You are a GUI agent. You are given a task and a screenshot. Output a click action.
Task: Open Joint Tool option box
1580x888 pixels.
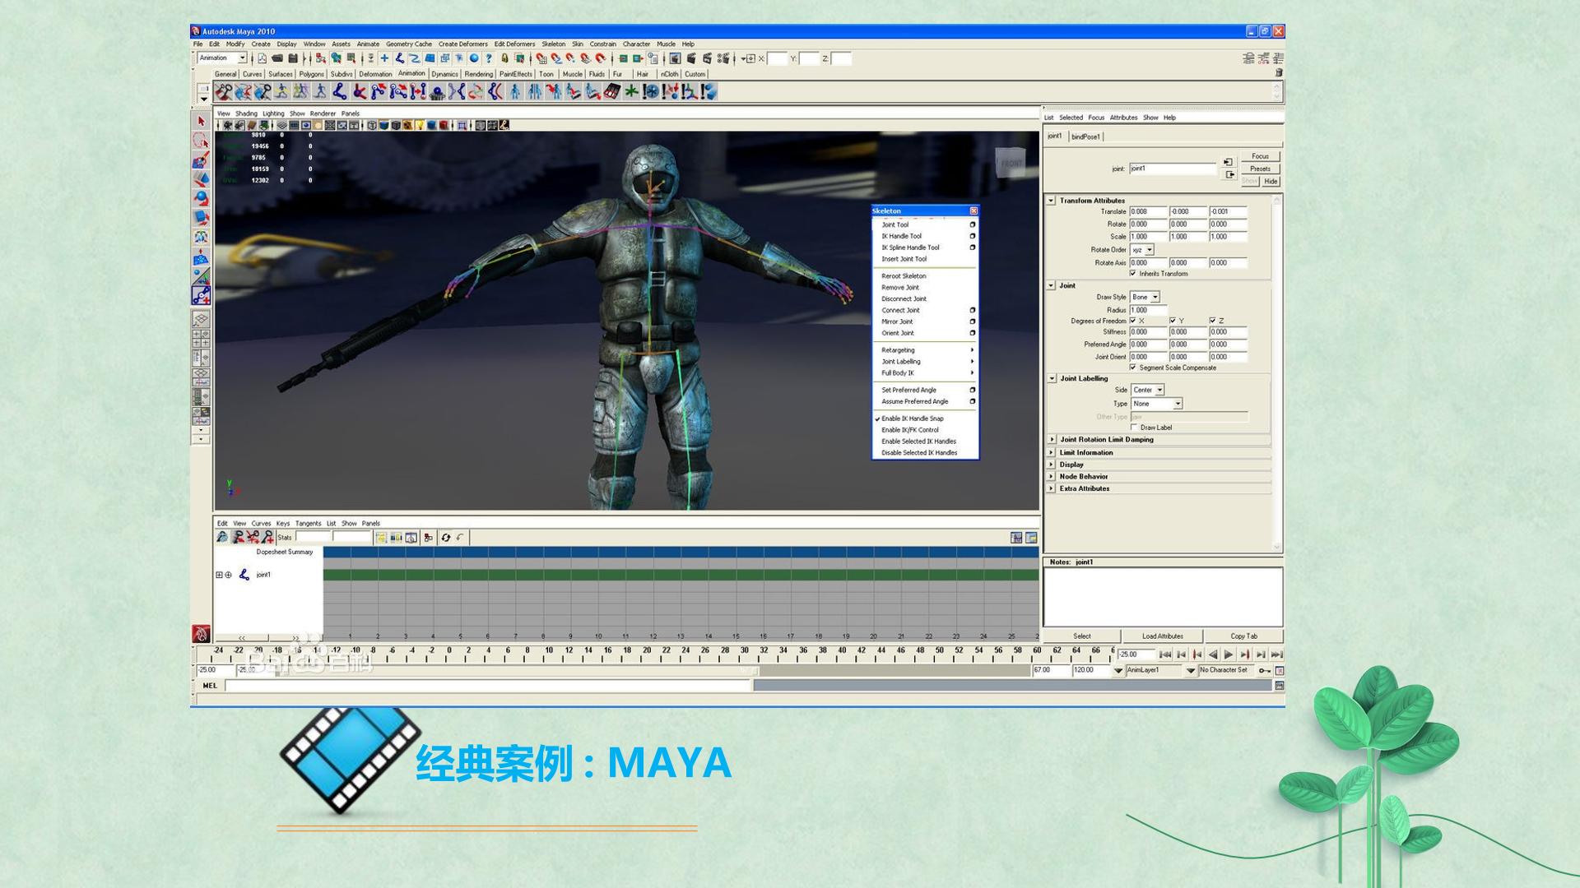(973, 224)
